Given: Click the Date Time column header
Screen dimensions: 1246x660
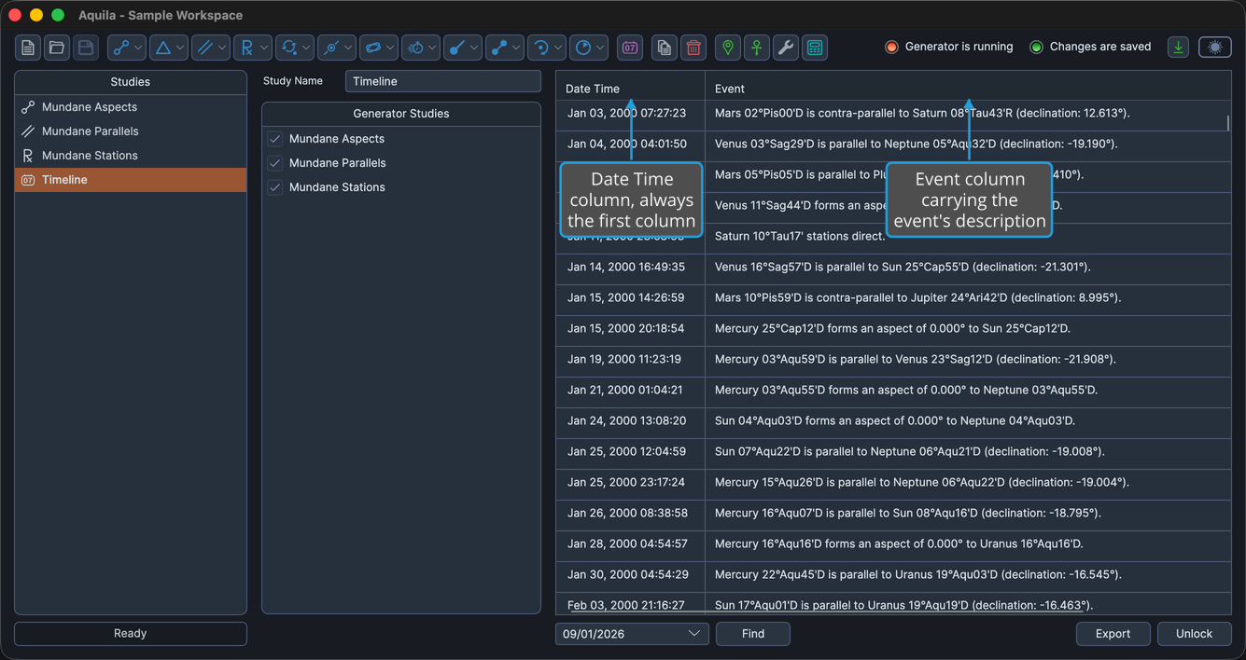Looking at the screenshot, I should click(630, 89).
